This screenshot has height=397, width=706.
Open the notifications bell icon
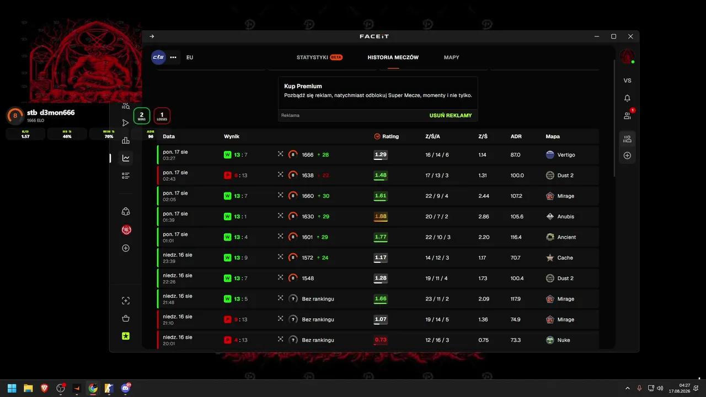point(627,98)
